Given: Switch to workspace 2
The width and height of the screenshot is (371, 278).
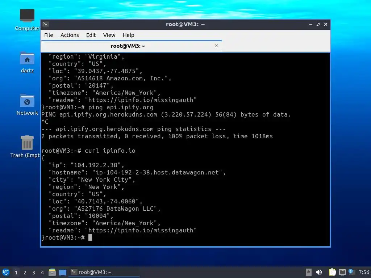Looking at the screenshot, I should pyautogui.click(x=25, y=273).
